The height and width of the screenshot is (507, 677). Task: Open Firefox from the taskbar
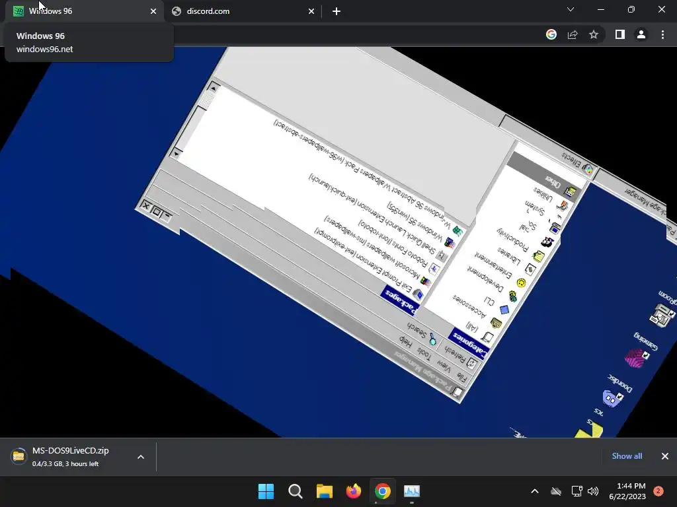click(x=354, y=491)
